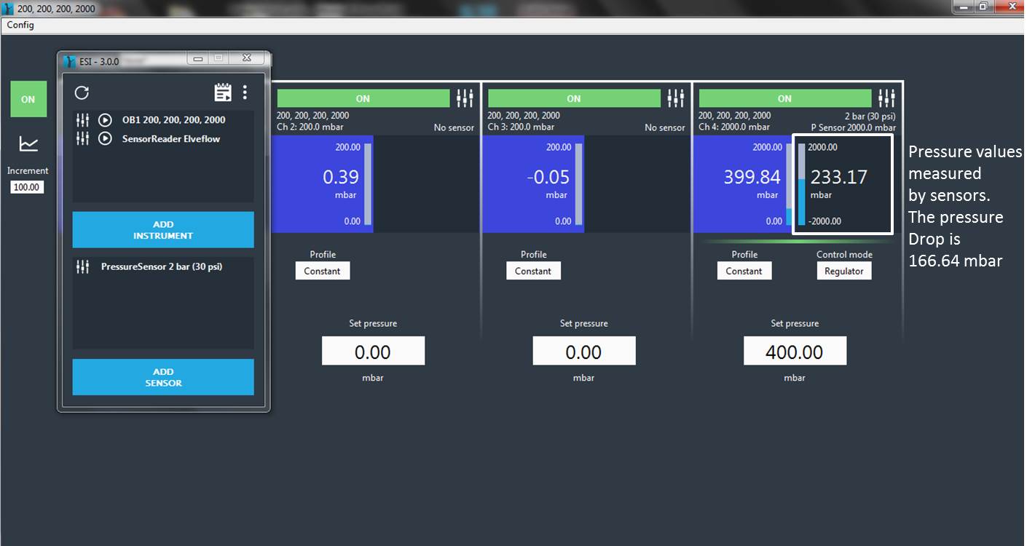
Task: Open Channel 3 settings sliders icon
Action: (x=676, y=98)
